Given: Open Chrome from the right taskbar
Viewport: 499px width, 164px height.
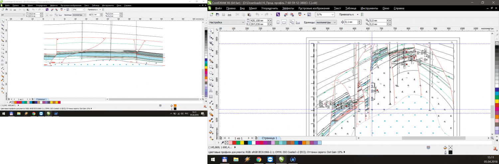Looking at the screenshot, I should click(x=258, y=159).
